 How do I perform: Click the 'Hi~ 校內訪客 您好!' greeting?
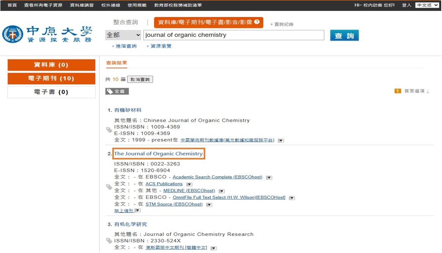point(374,5)
